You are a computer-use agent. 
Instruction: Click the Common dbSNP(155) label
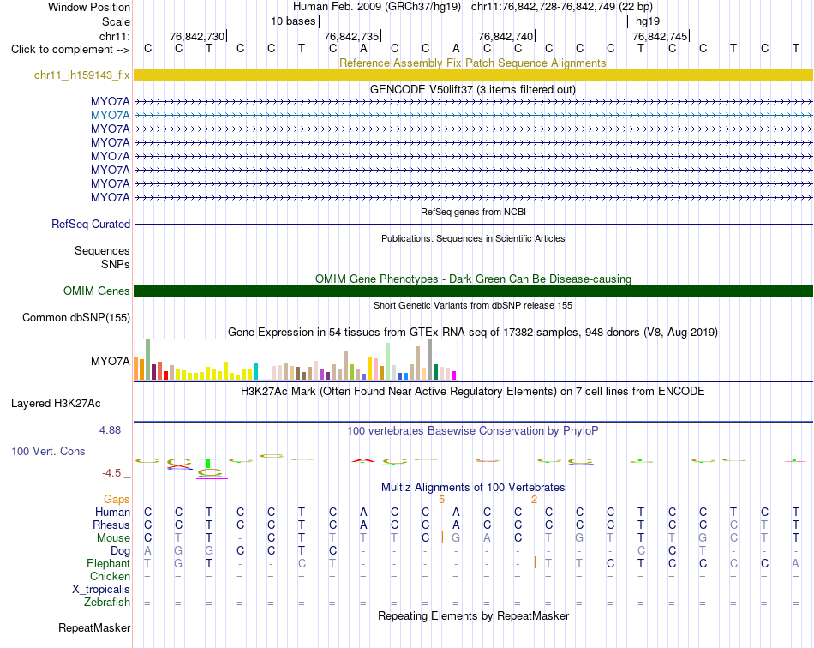(75, 318)
